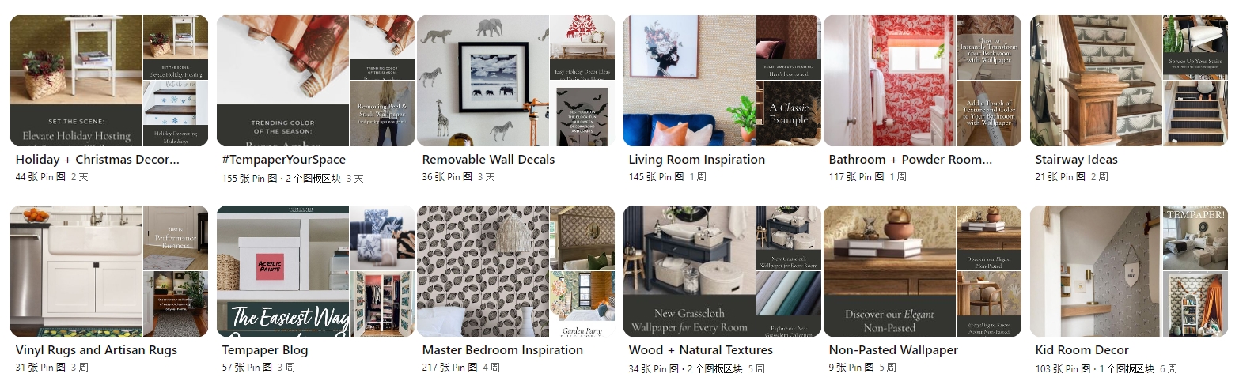Image resolution: width=1239 pixels, height=385 pixels.
Task: Click the Bathroom + Powder Room board title
Action: [x=910, y=160]
